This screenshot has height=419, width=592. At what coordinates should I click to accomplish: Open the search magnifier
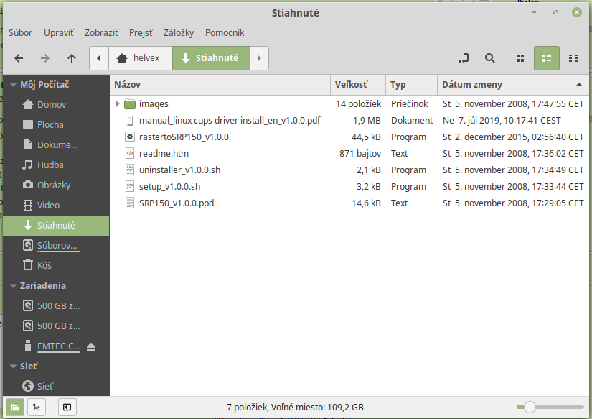(489, 58)
